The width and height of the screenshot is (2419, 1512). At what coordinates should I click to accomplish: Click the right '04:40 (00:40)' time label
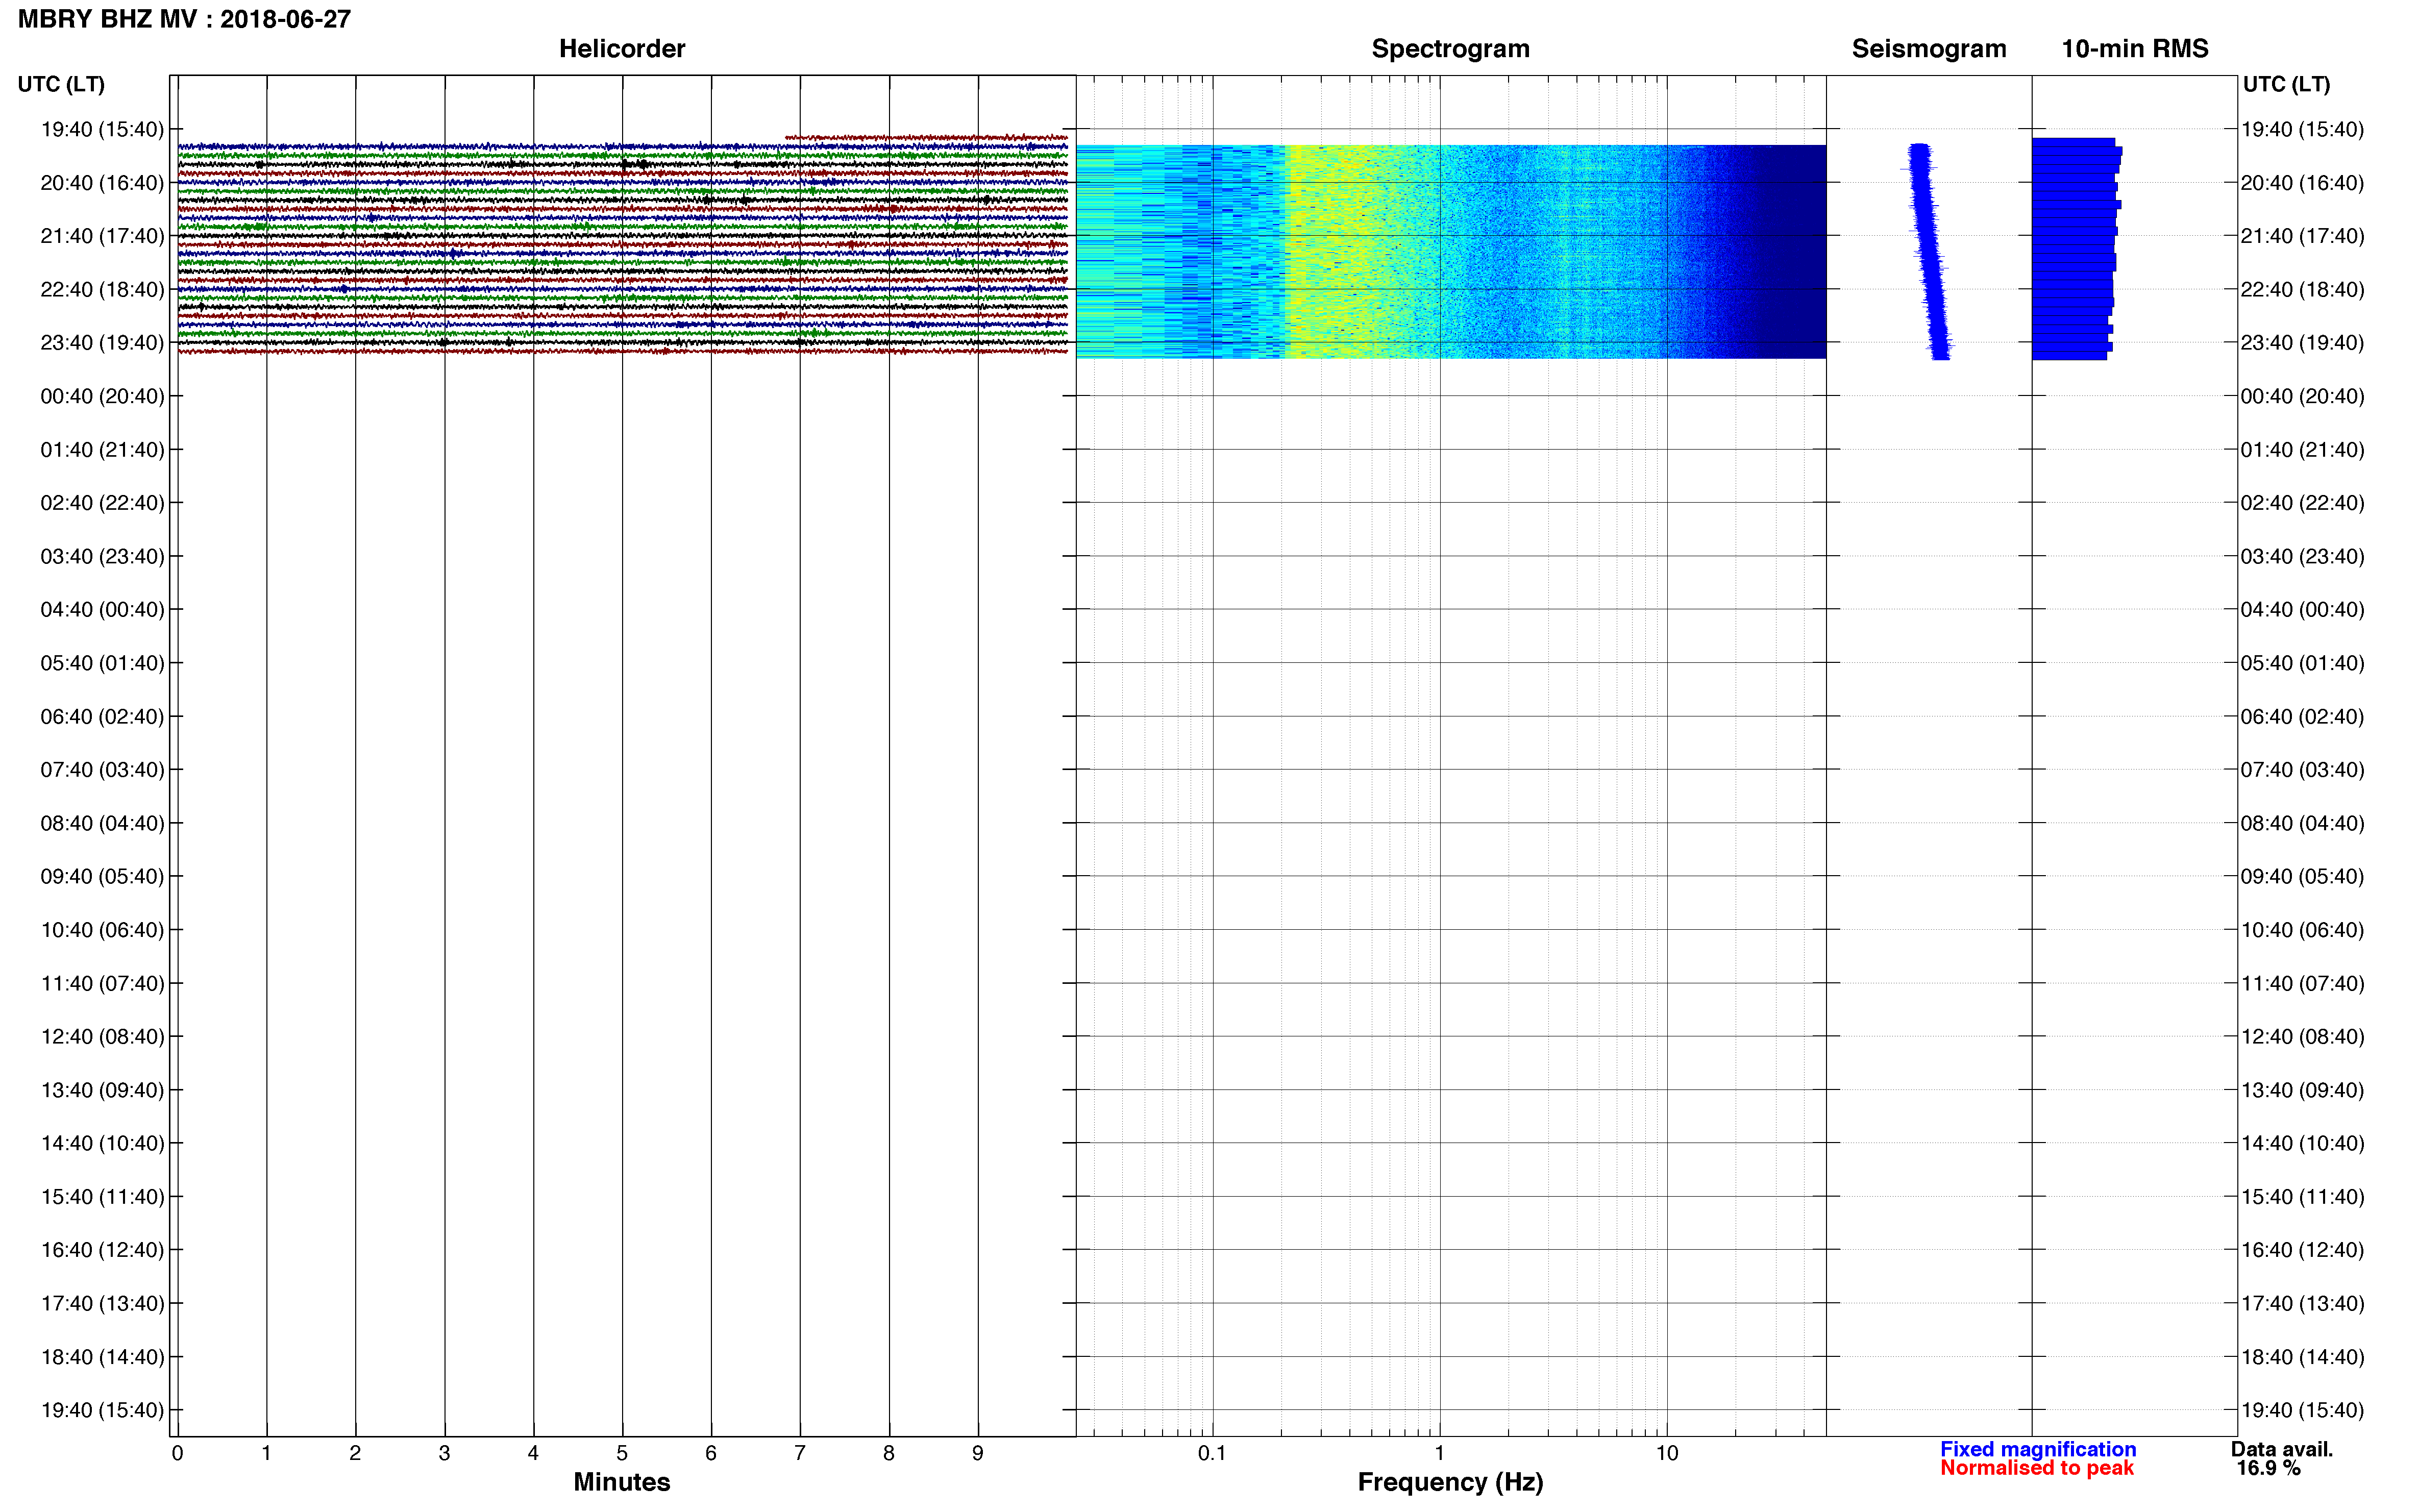(x=2302, y=609)
